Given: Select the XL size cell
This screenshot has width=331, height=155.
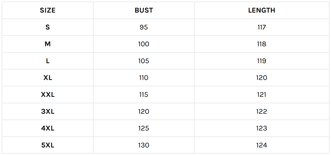Looking at the screenshot, I should [x=48, y=78].
